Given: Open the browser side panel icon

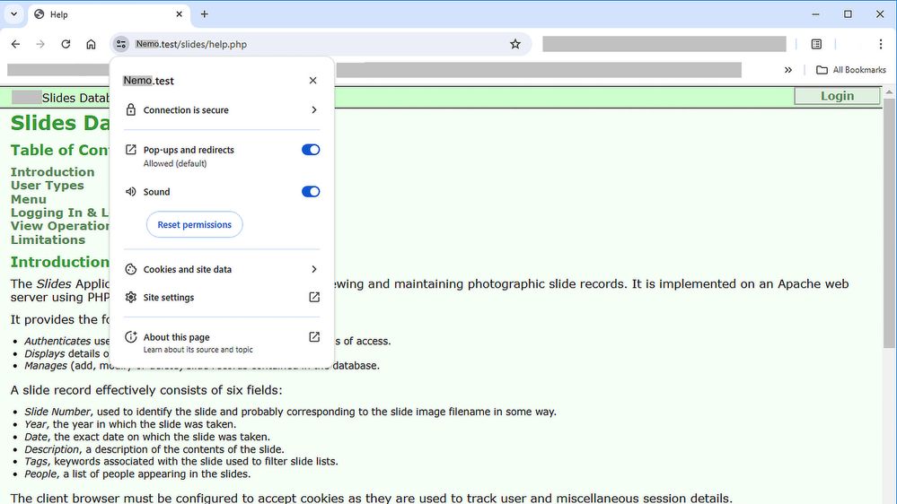Looking at the screenshot, I should click(816, 44).
